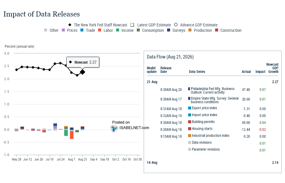Click the Trade legend blue swatch
The image size is (285, 183).
(82, 30)
